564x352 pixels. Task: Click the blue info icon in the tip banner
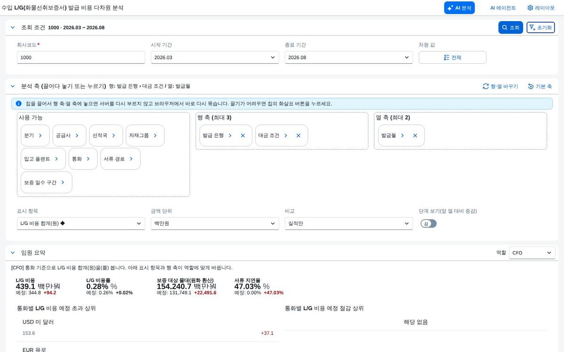point(18,104)
